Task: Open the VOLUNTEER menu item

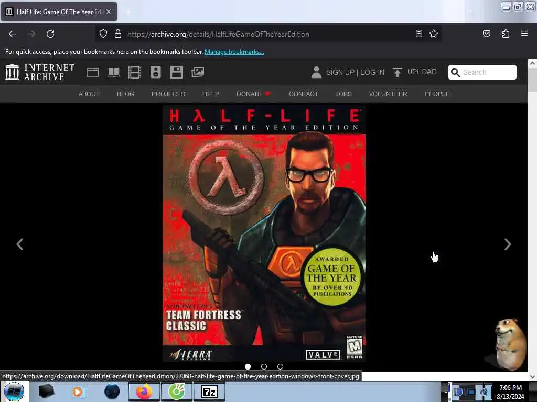Action: (x=388, y=94)
